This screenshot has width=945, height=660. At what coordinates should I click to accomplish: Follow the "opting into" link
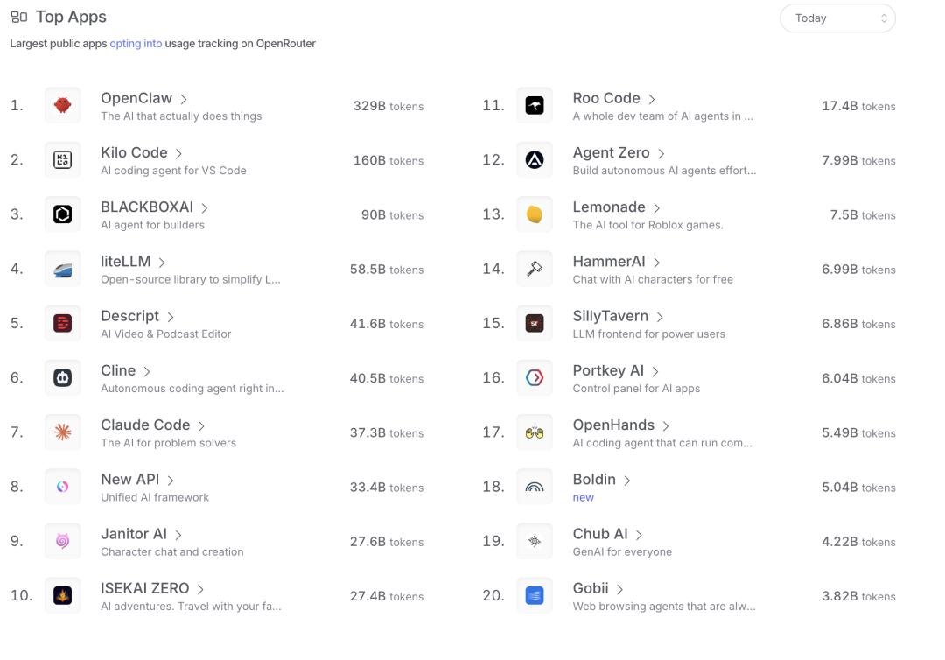(x=136, y=44)
